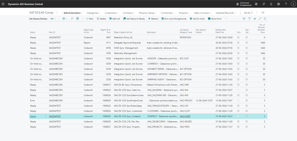Click the Environment information icon
This screenshot has height=141, width=297.
(x=237, y=4)
